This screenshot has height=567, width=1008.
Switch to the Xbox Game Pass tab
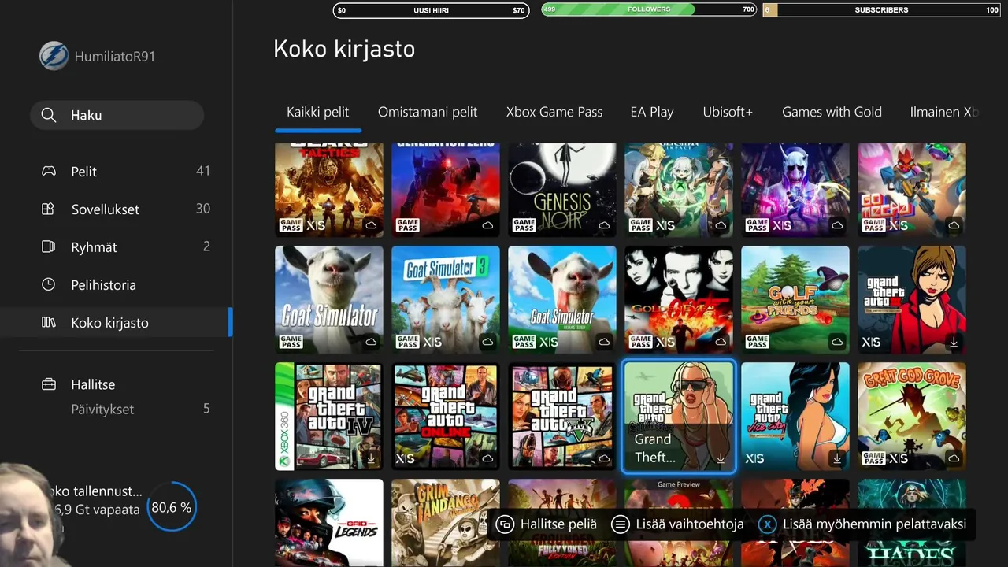pyautogui.click(x=554, y=112)
